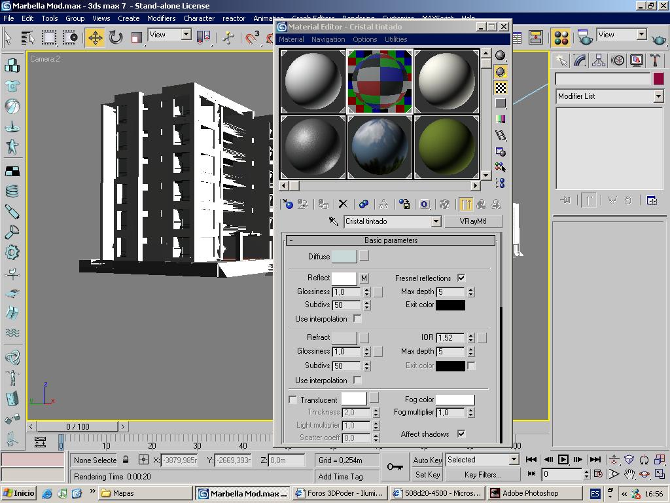Click the Select by Name toolbar icon
Screen dimensions: 670x503
(x=27, y=37)
